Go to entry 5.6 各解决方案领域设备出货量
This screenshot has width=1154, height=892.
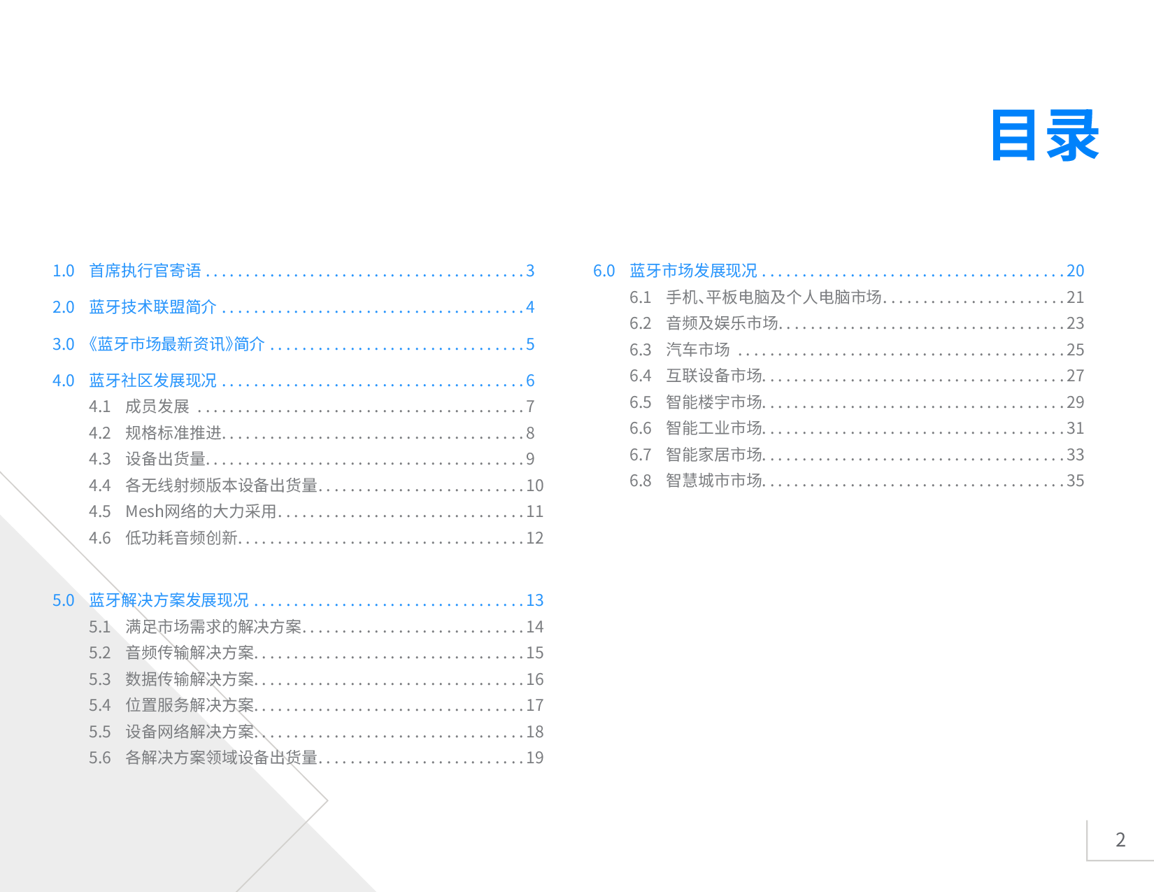[316, 758]
